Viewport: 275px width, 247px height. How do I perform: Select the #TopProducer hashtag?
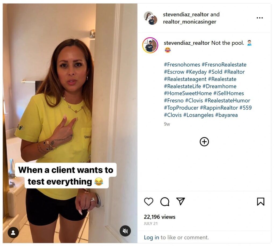(x=181, y=108)
